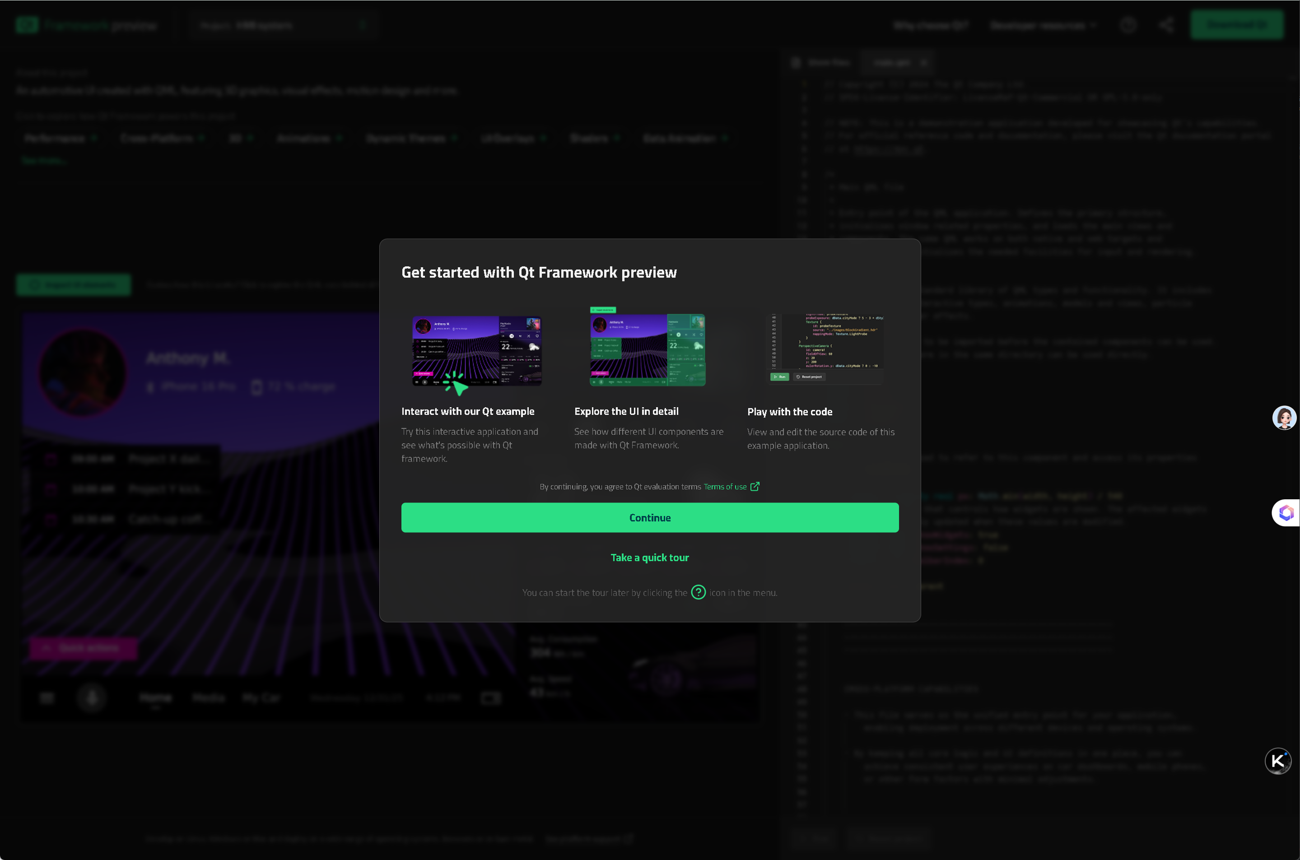Click the help circle icon in top bar
The height and width of the screenshot is (860, 1300).
(x=1128, y=25)
